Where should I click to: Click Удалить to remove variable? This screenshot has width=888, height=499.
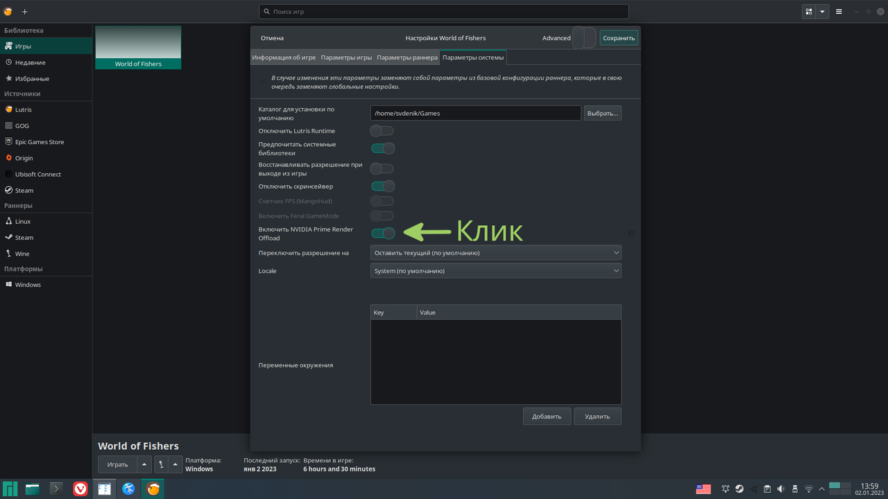(x=597, y=417)
